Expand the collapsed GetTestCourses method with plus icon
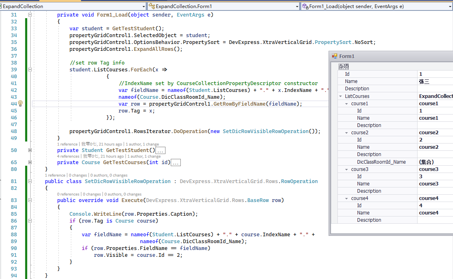This screenshot has height=279, width=453. [x=30, y=162]
